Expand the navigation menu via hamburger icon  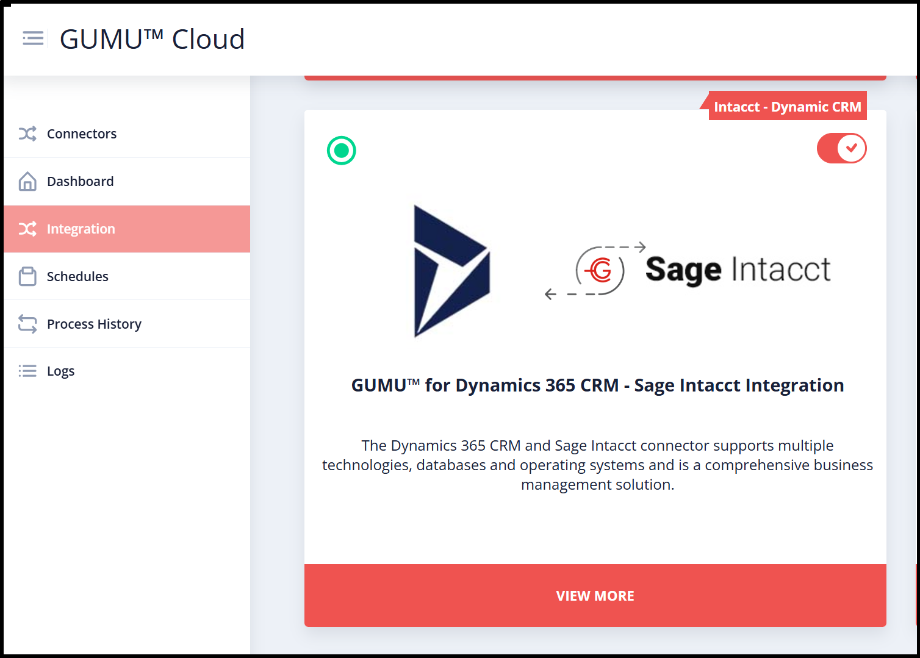tap(33, 38)
